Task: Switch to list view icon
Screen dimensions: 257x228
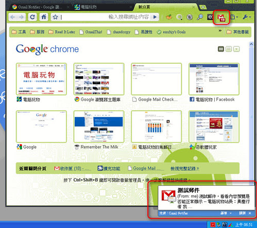Action: pos(229,49)
